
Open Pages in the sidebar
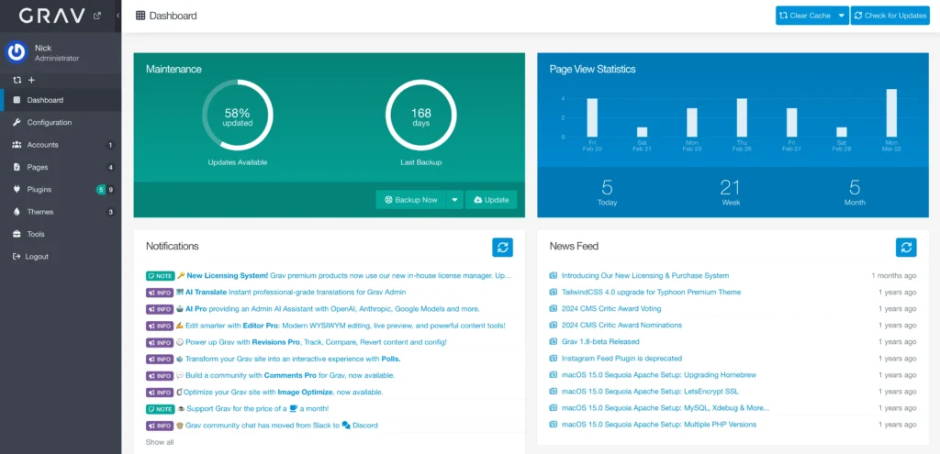[x=61, y=167]
